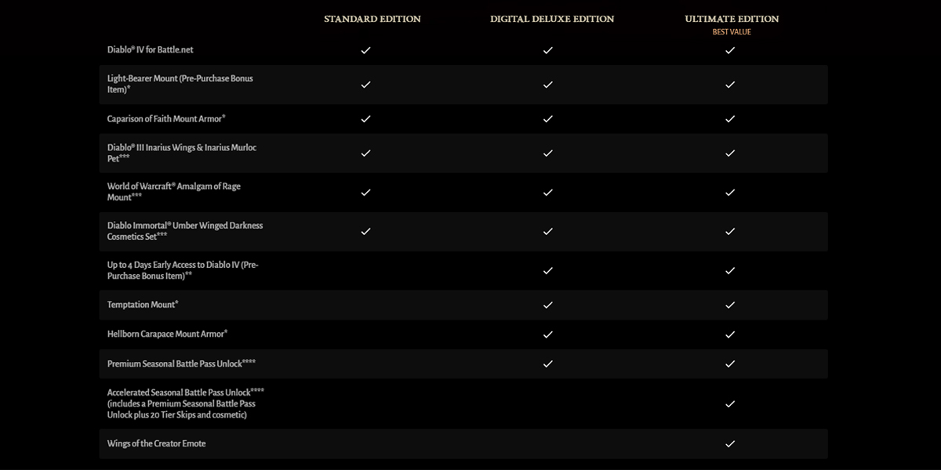Click Ultimate Edition checkmark for Wings of the Creator Emote
The height and width of the screenshot is (470, 941).
(730, 443)
